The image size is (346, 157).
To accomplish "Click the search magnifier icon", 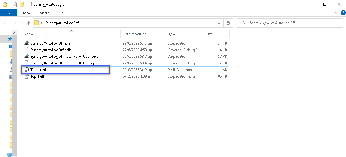I will (244, 23).
